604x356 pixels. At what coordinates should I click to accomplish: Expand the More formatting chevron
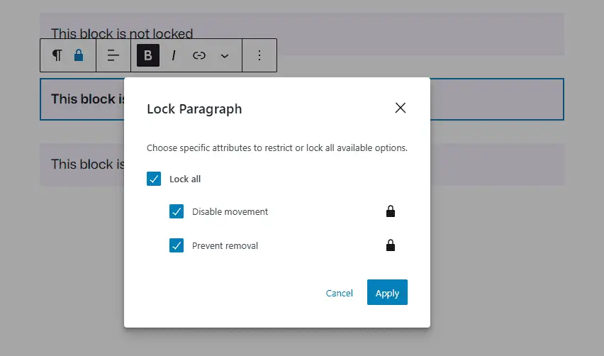[x=225, y=55]
